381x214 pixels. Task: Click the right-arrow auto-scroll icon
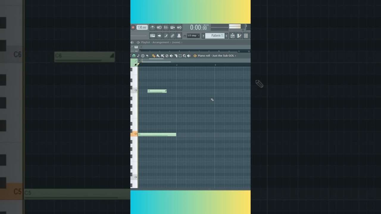pos(159,36)
